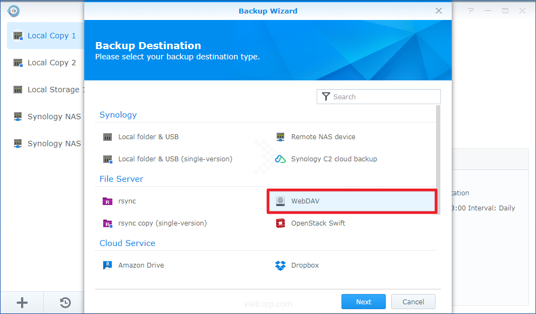Cancel the Backup Wizard

[413, 302]
